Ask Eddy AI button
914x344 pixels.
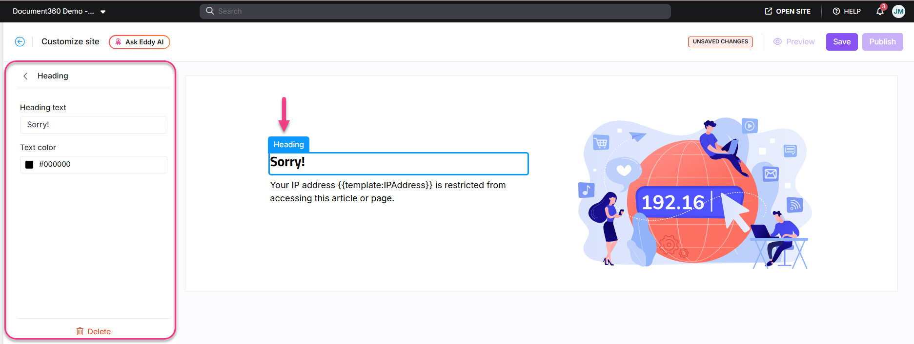[x=140, y=42]
